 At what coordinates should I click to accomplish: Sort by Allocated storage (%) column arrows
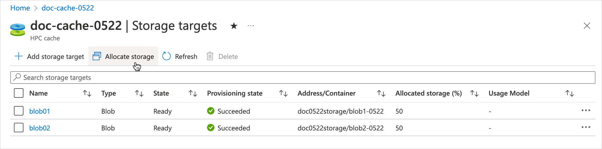[x=474, y=93]
